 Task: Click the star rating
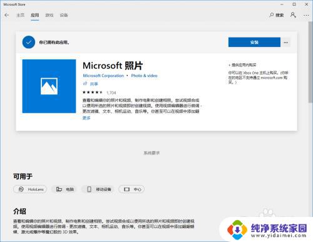coord(93,93)
